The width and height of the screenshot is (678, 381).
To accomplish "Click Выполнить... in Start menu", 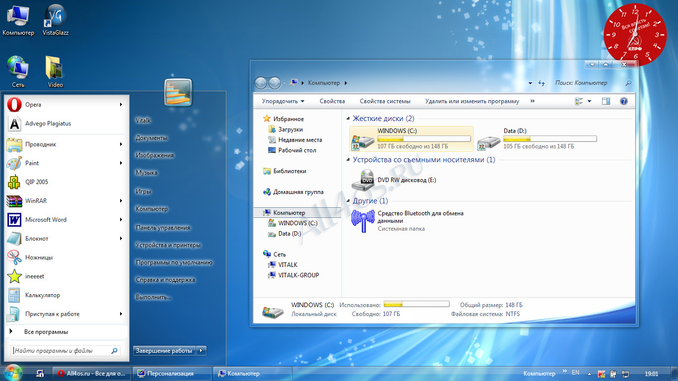I will (153, 297).
